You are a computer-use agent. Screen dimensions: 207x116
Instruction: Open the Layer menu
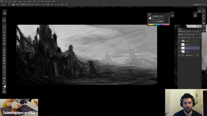click(20, 1)
